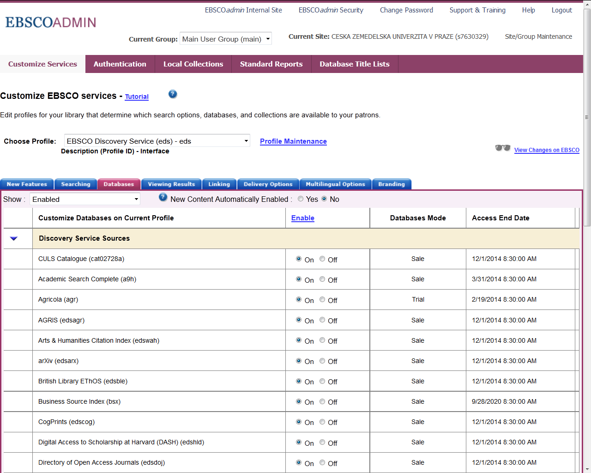Image resolution: width=591 pixels, height=473 pixels.
Task: Open Database Title Lists tab
Action: 355,64
